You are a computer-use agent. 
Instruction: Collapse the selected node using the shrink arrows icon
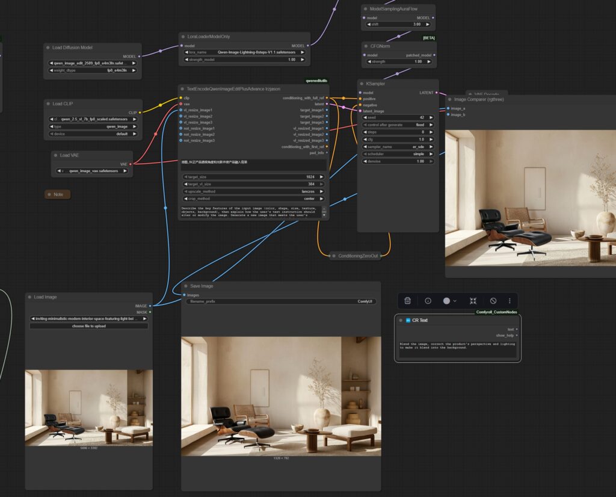point(473,301)
